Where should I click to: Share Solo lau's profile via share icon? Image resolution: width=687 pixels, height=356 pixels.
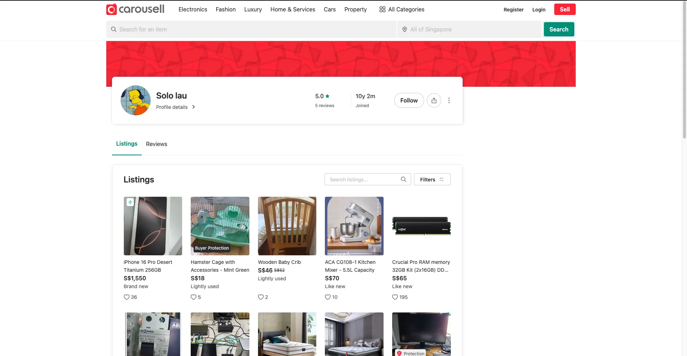tap(434, 100)
